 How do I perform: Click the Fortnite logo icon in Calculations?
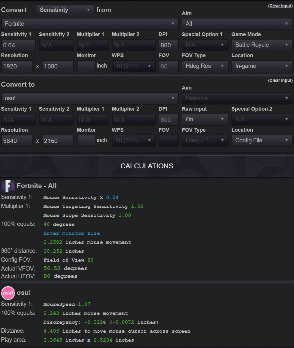click(8, 186)
